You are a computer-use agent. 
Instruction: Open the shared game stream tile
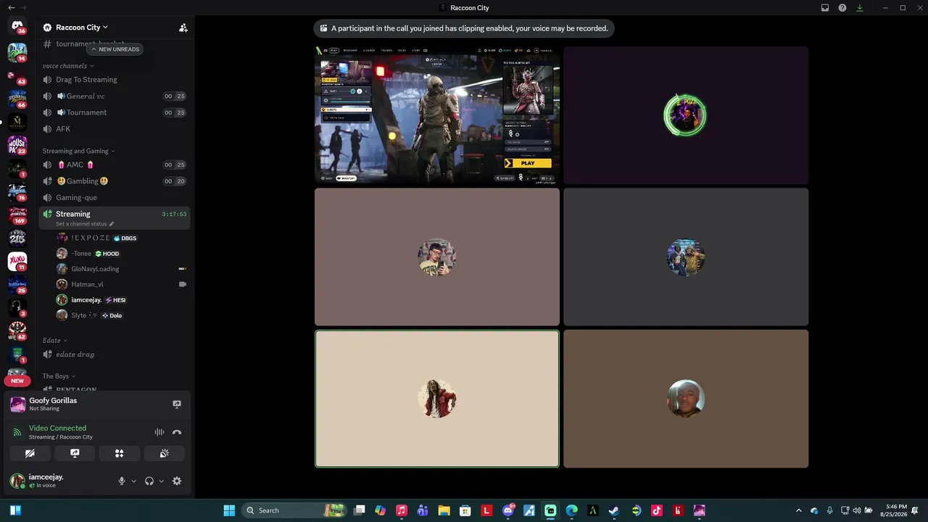pyautogui.click(x=437, y=115)
